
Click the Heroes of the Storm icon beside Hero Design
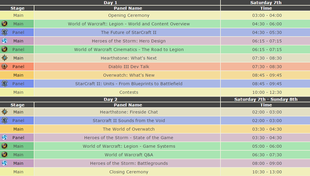(4, 41)
